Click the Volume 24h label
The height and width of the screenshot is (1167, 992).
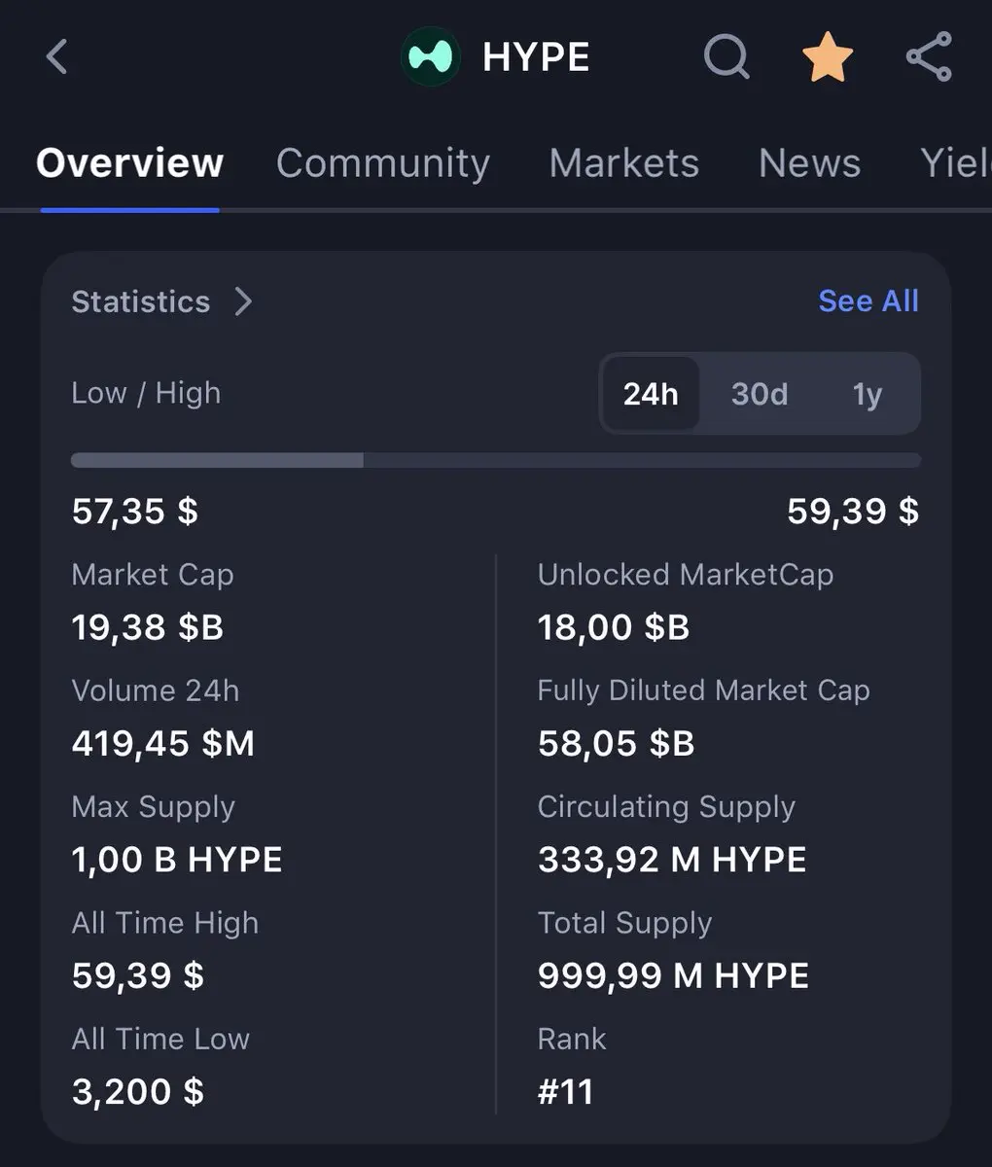point(156,690)
